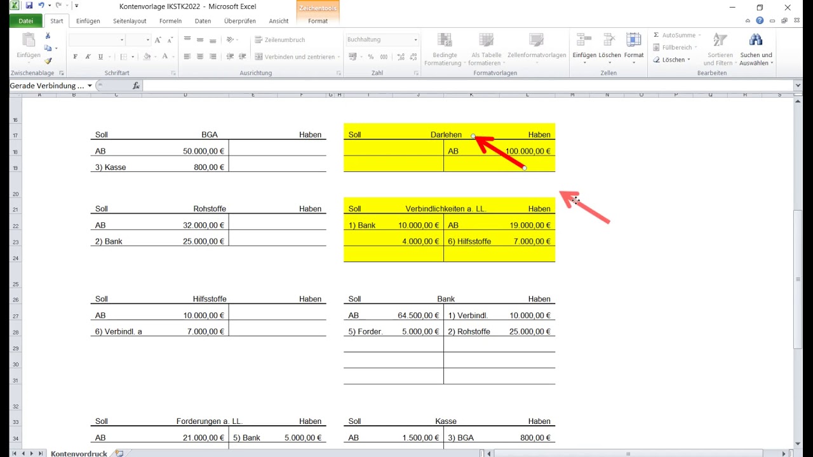Open Als Tabelle formatieren
Screen dimensions: 813x457
pyautogui.click(x=486, y=49)
